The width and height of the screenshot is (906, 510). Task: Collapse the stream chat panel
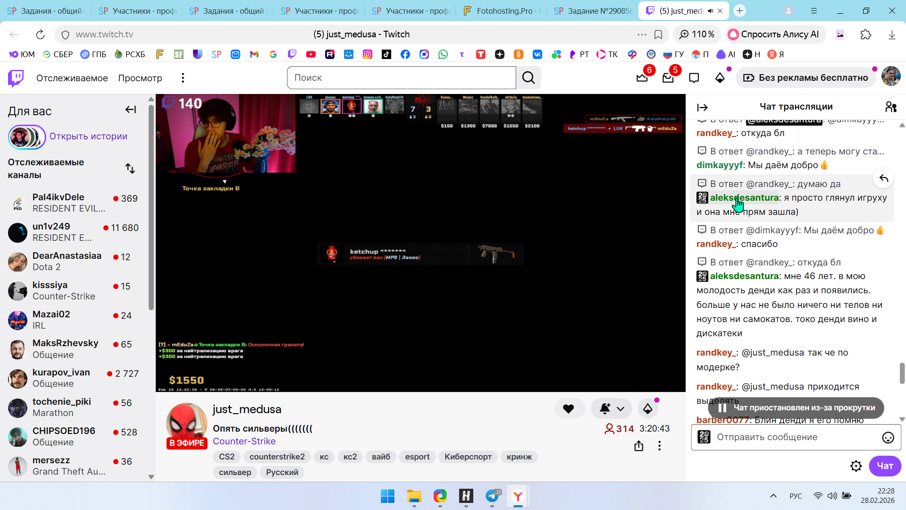tap(702, 108)
